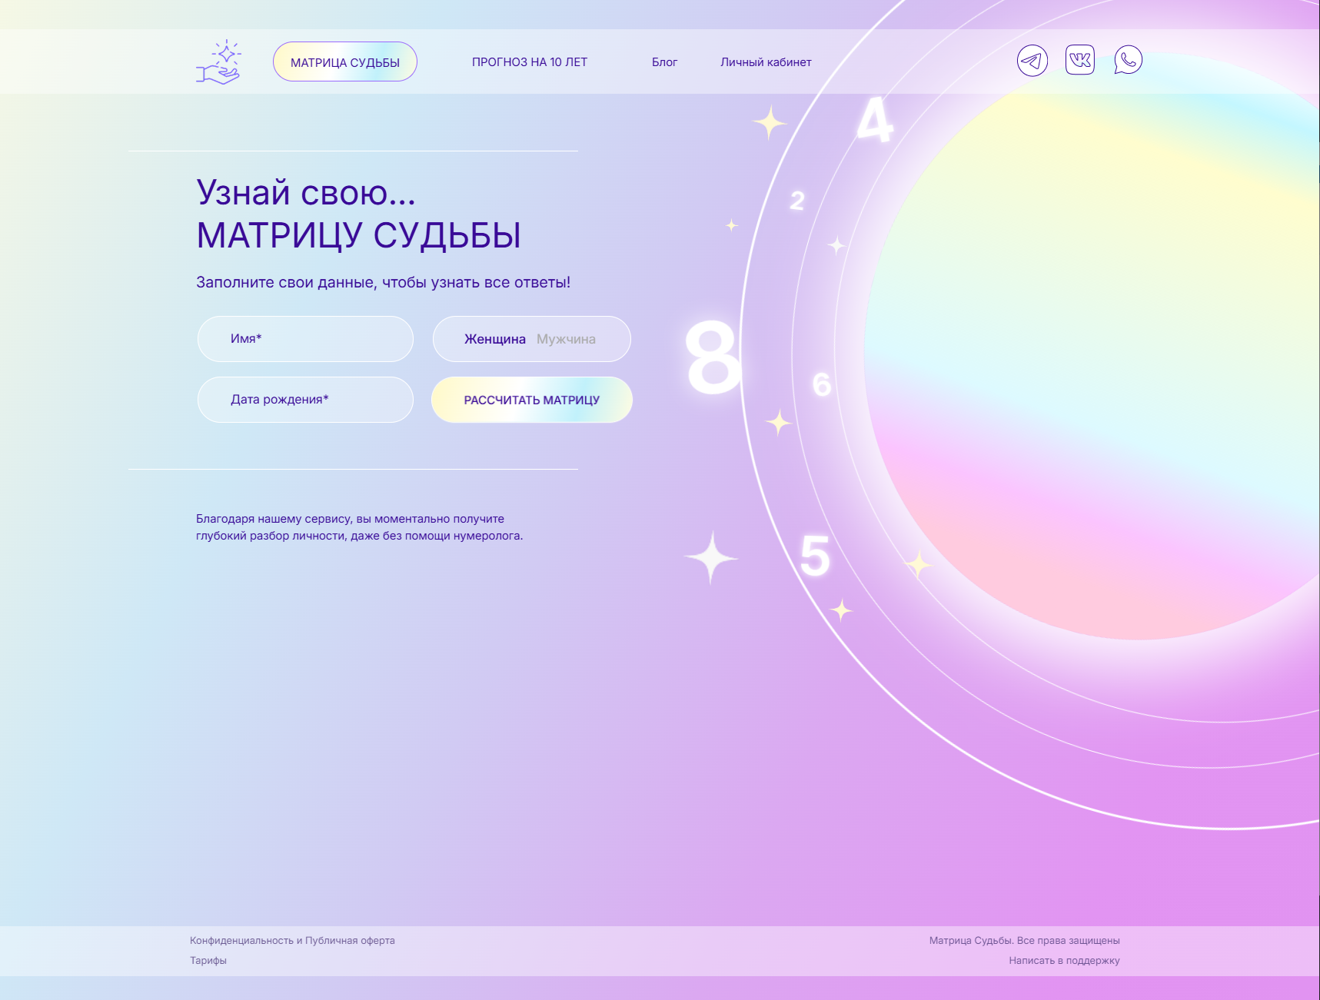Open Конфиденциальность и Публичная оферта link

(292, 940)
